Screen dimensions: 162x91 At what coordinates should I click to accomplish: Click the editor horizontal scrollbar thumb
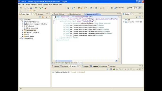click(65, 61)
